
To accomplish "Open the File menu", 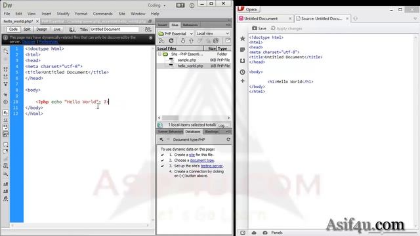I will coord(7,14).
